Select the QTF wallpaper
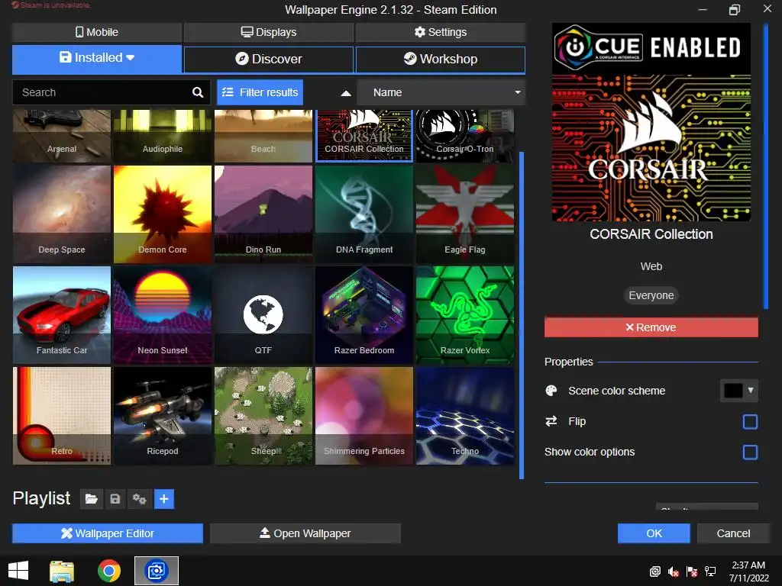This screenshot has width=782, height=586. tap(263, 315)
